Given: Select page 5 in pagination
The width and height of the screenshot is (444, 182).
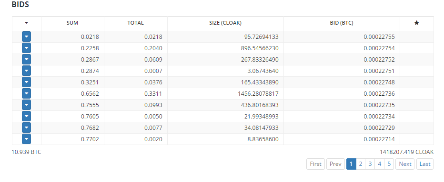Looking at the screenshot, I should point(389,164).
